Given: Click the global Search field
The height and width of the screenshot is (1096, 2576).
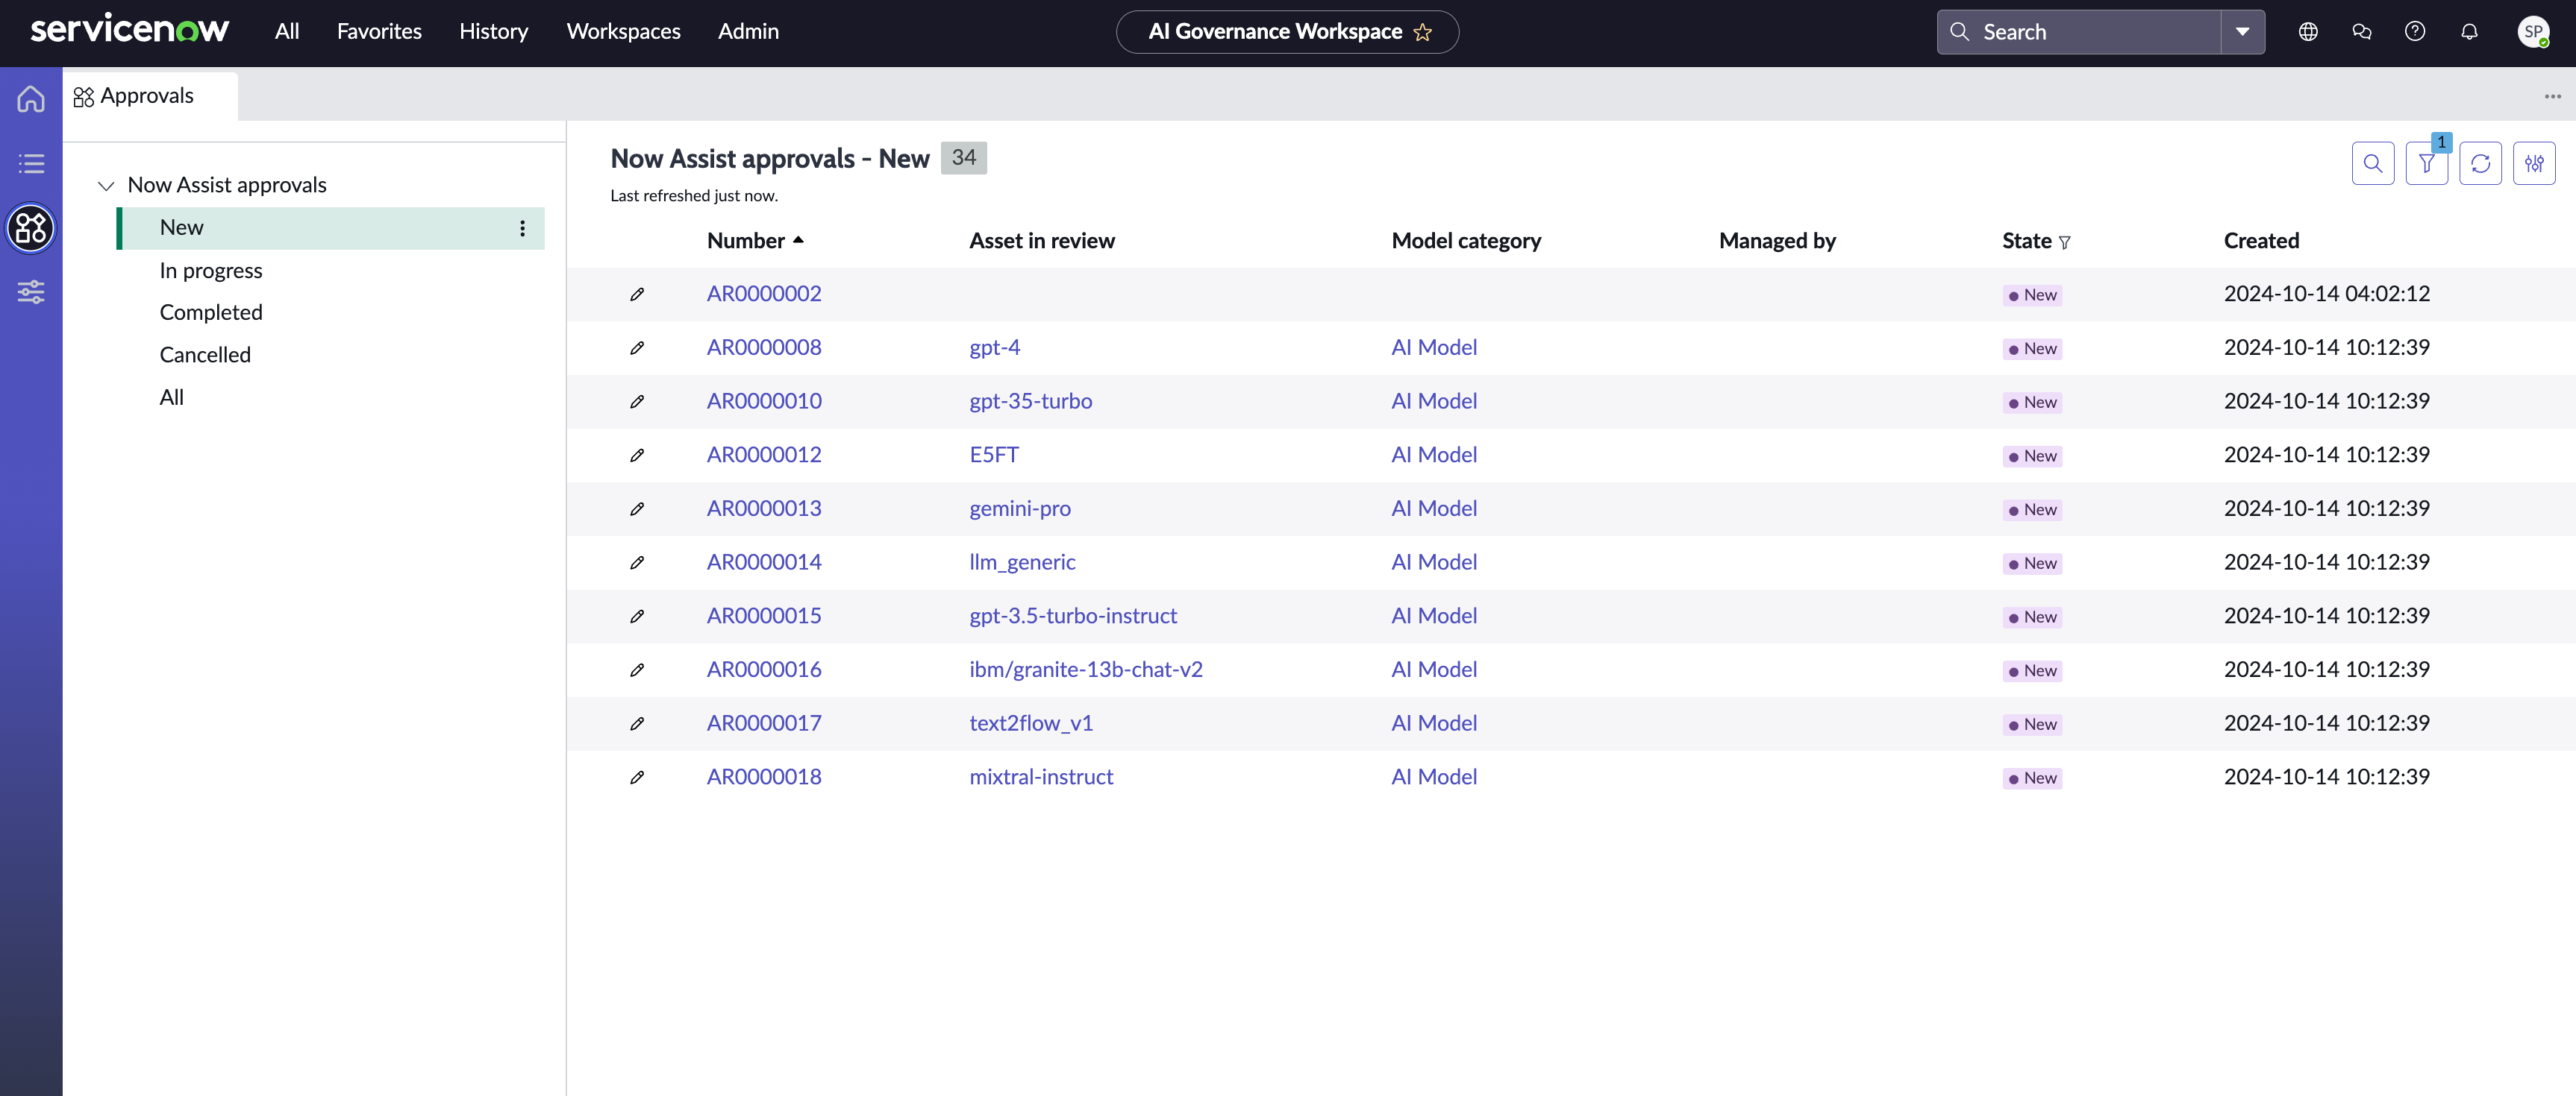Looking at the screenshot, I should coord(2080,32).
